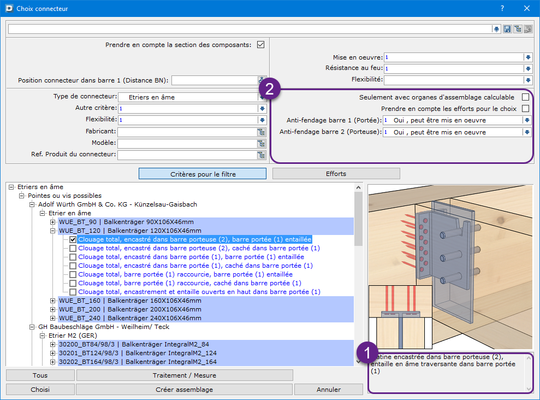
Task: Collapse the WUE_BT_120 tree node
Action: [x=53, y=231]
